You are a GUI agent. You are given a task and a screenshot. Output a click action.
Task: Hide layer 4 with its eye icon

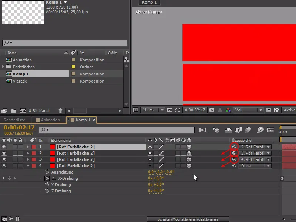tap(4, 166)
